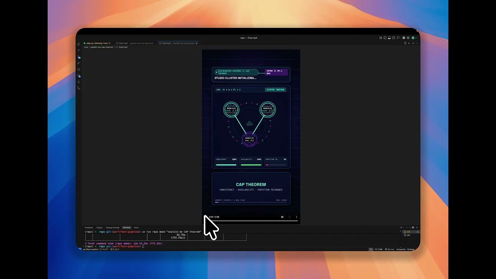Toggle the primary side bar visibility
The image size is (496, 279).
point(385,38)
